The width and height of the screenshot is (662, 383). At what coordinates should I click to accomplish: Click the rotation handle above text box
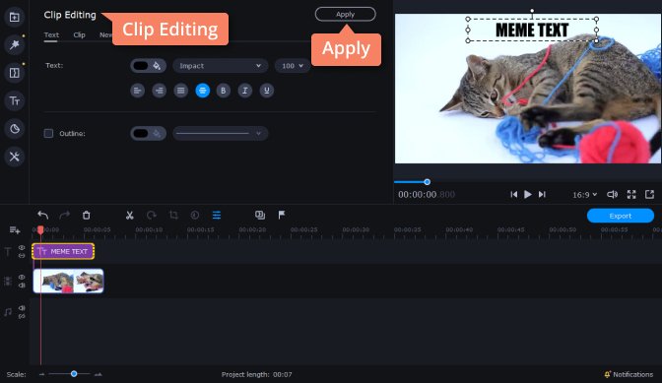pyautogui.click(x=532, y=11)
